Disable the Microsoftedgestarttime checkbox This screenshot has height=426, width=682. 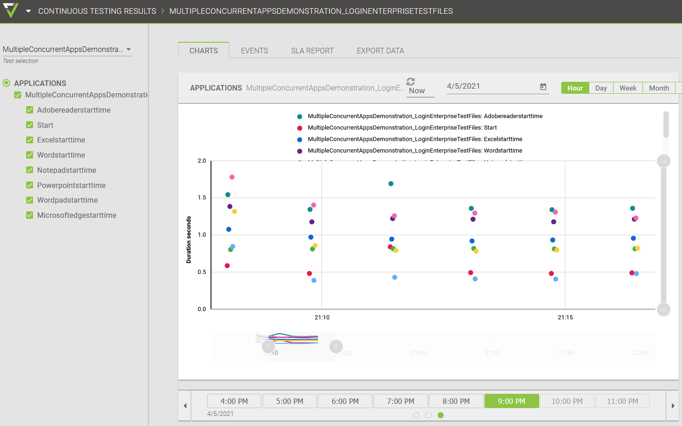[x=30, y=215]
